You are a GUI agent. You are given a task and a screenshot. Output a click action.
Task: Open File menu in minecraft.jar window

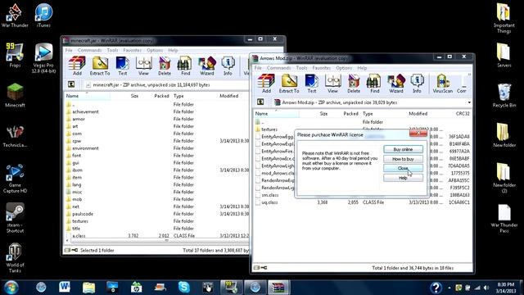pyautogui.click(x=69, y=50)
